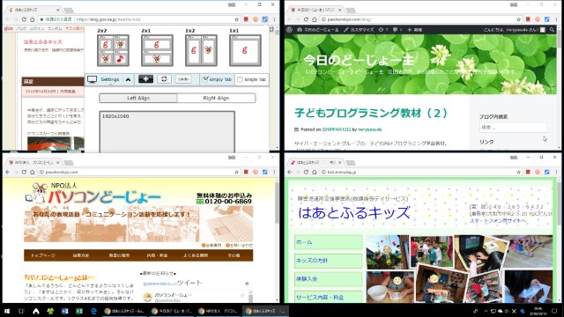Switch alignment to Right Align

point(216,98)
